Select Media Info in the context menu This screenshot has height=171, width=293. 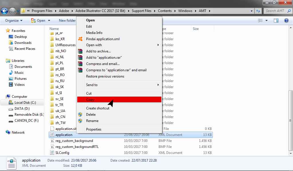pyautogui.click(x=119, y=32)
